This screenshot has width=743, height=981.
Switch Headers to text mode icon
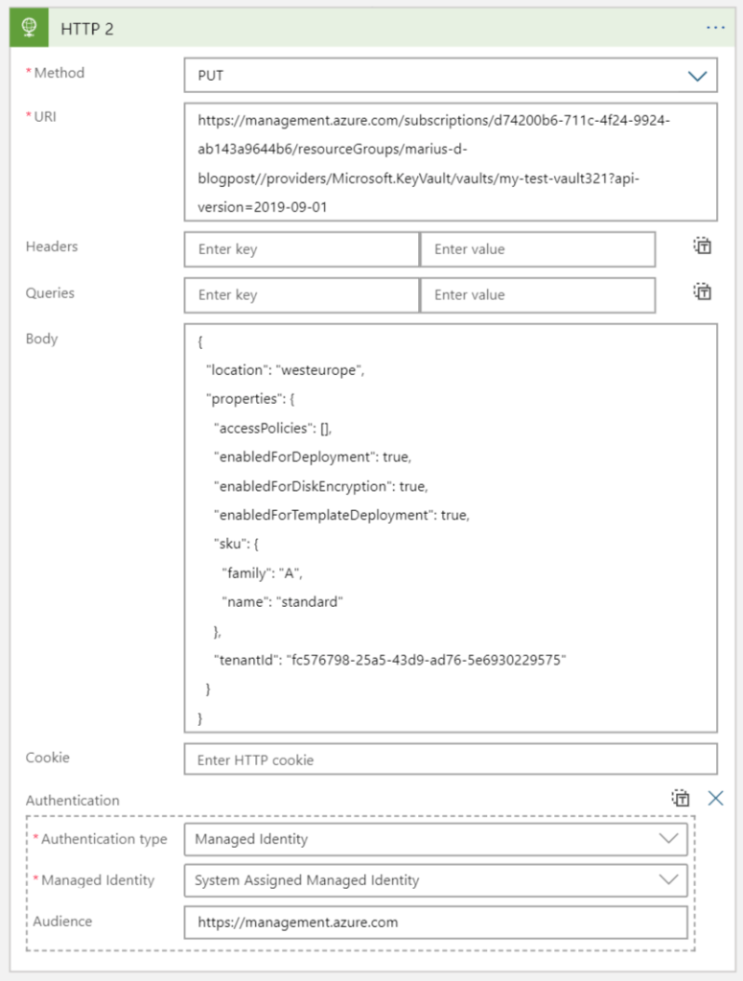click(x=703, y=246)
